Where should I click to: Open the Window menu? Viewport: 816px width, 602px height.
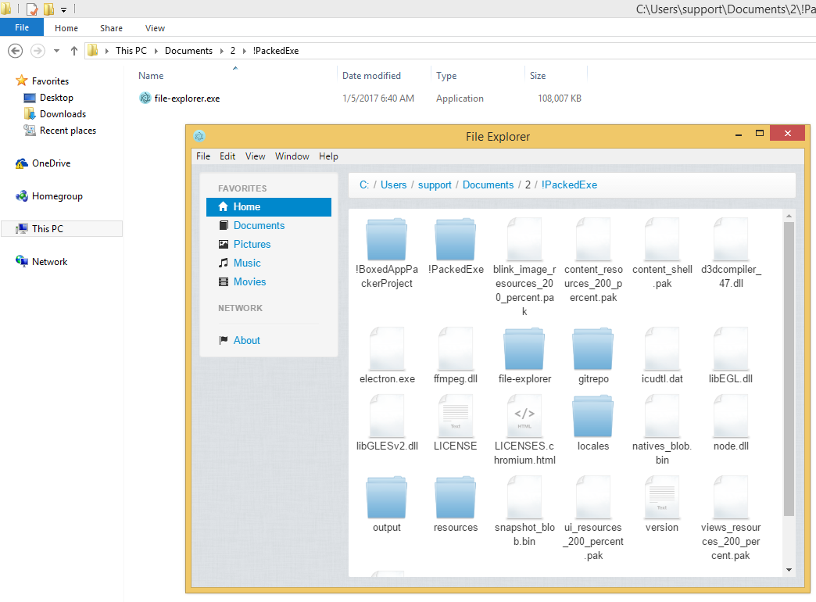click(x=292, y=156)
